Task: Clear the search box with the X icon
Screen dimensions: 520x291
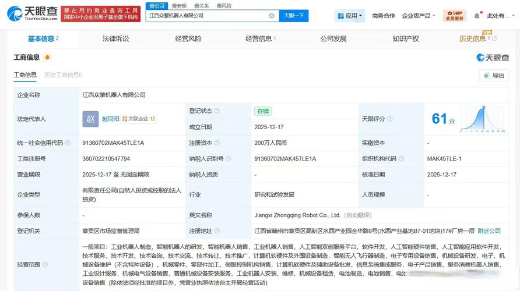Action: pos(272,16)
